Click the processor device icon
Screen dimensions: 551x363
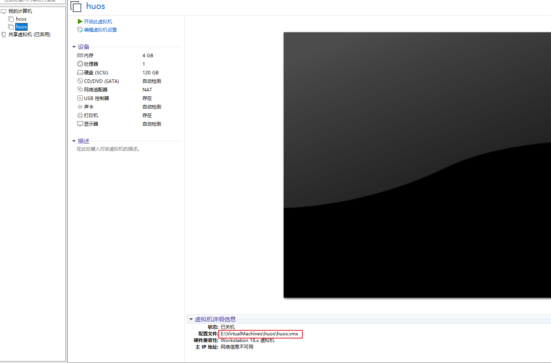point(80,64)
